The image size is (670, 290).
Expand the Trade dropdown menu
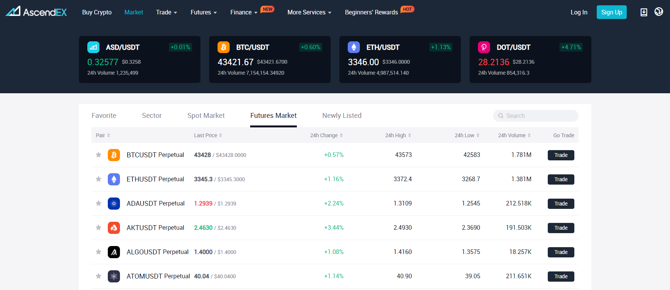point(167,13)
